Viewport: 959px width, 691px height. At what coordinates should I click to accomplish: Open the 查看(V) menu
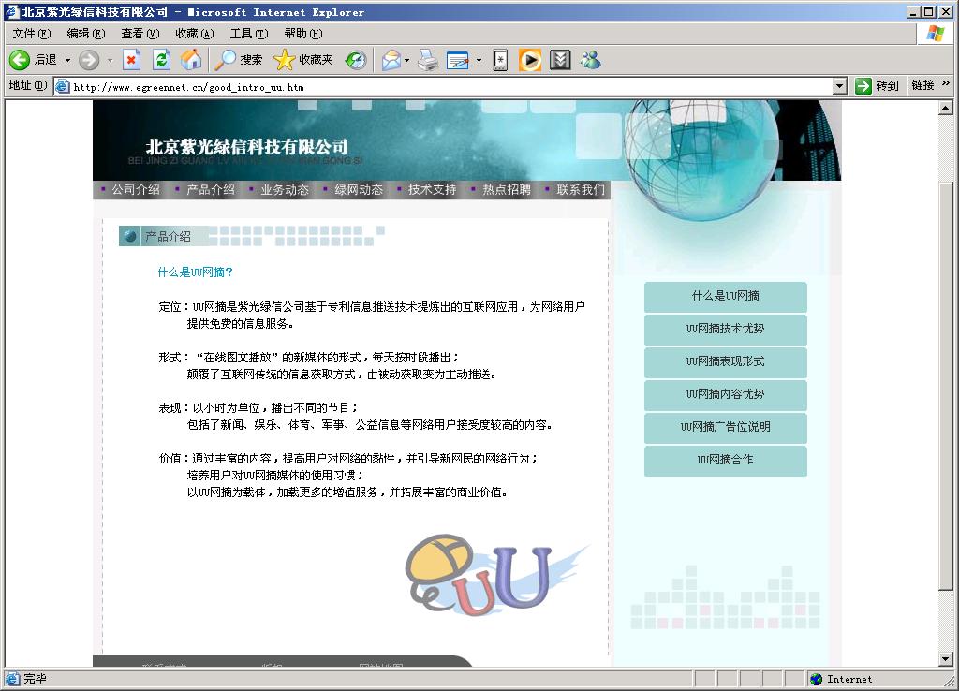pos(140,34)
